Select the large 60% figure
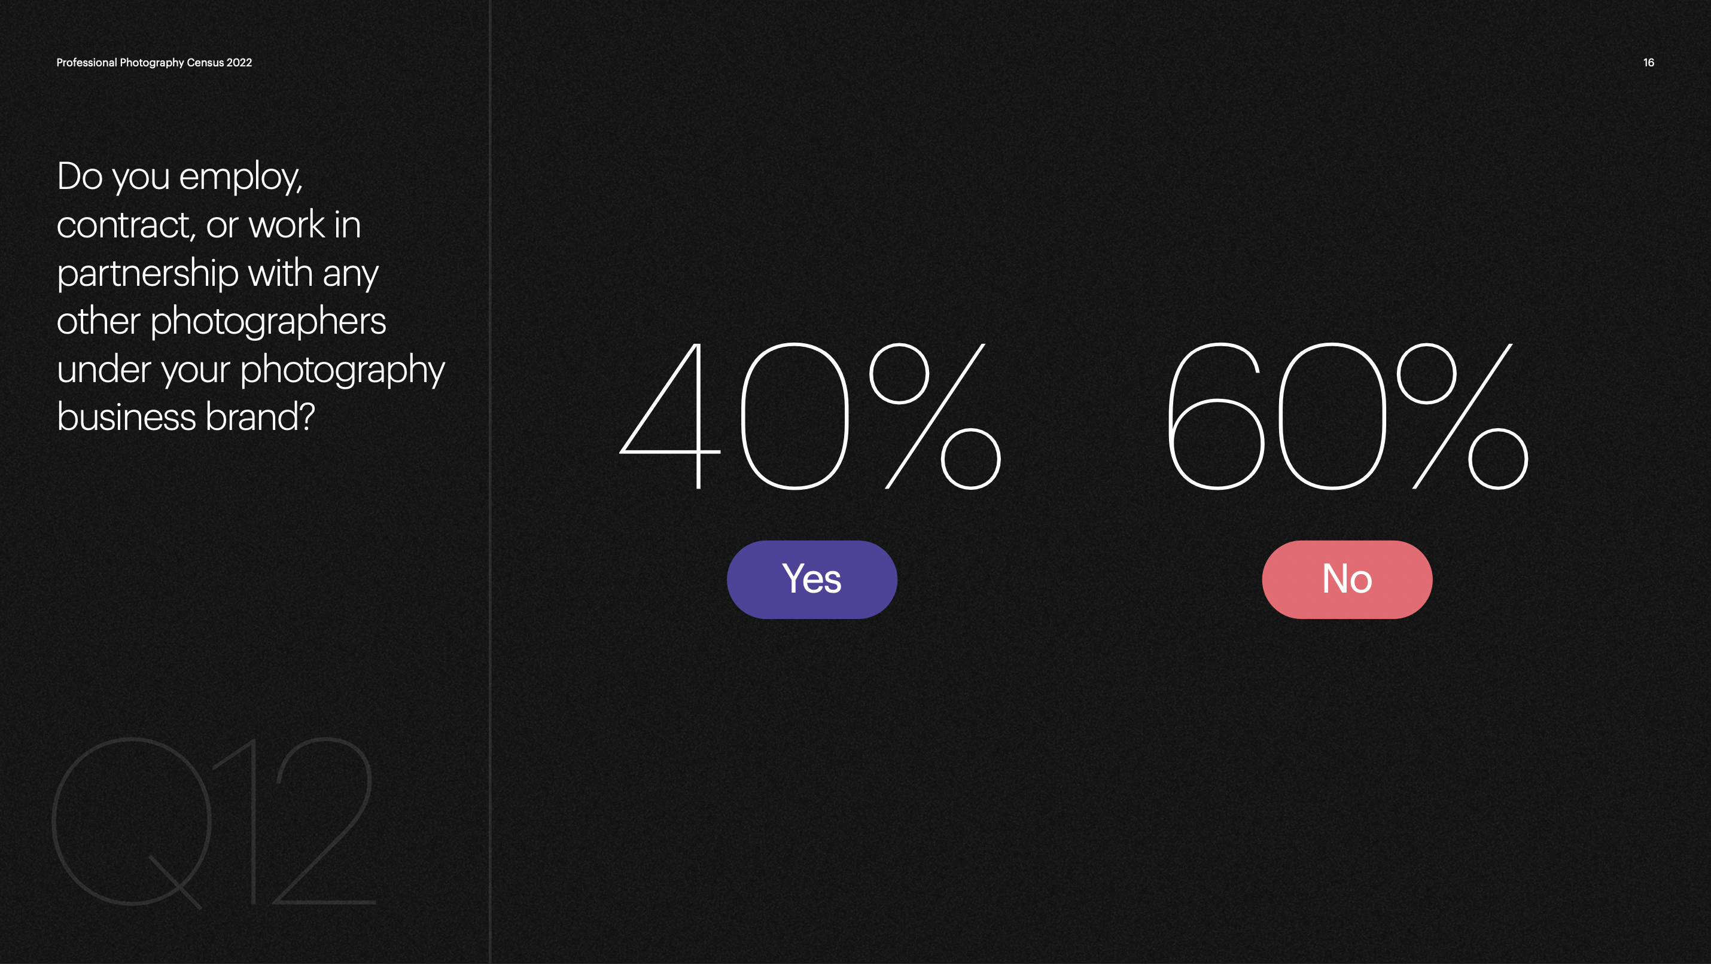Viewport: 1711px width, 964px height. pos(1348,416)
